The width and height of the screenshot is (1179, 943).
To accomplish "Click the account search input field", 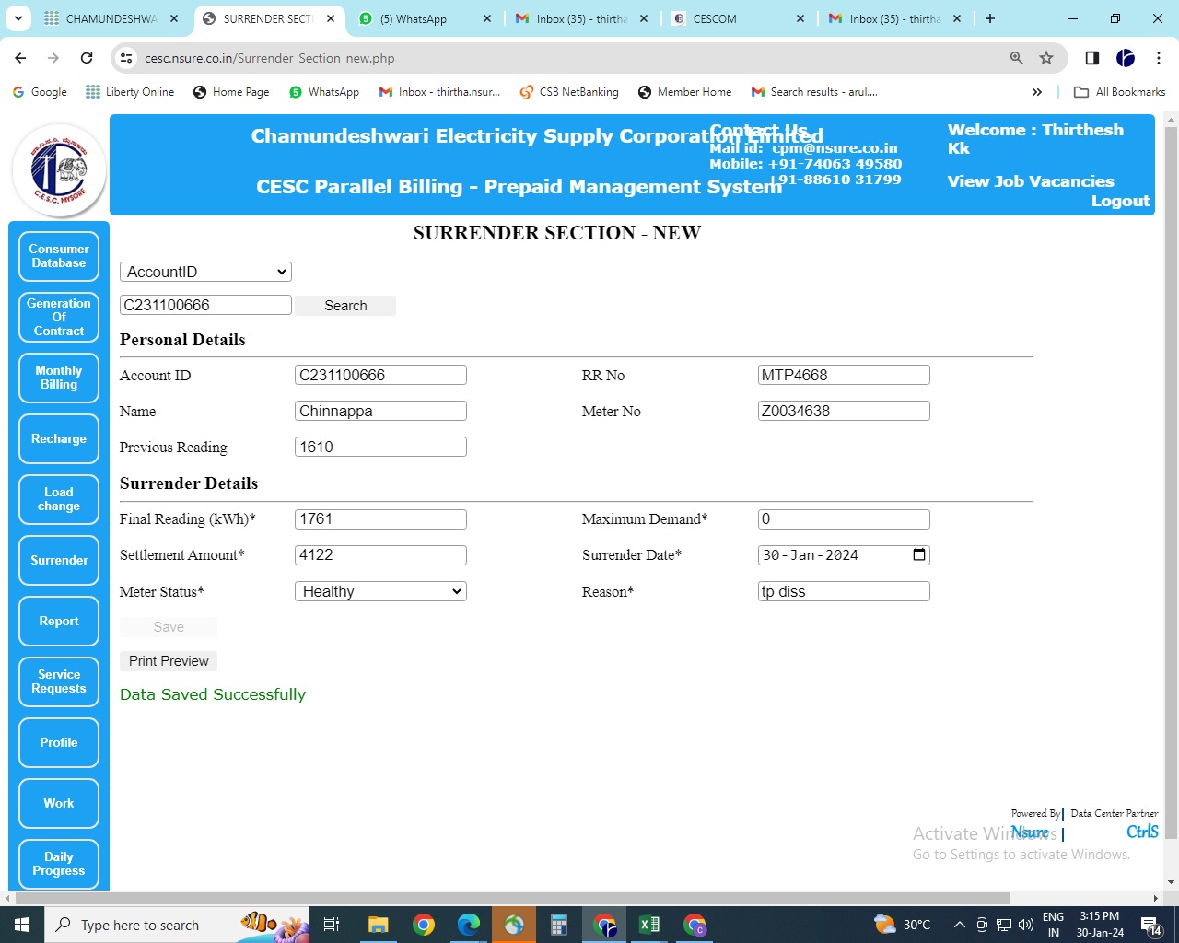I will click(205, 305).
